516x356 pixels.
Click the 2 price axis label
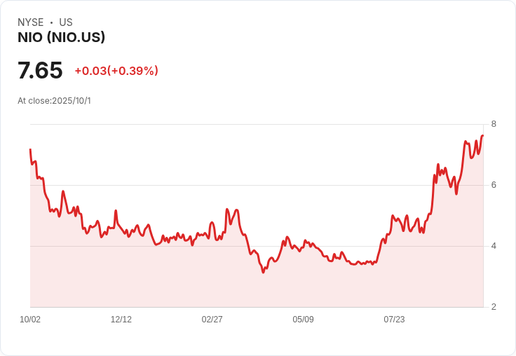click(x=494, y=307)
